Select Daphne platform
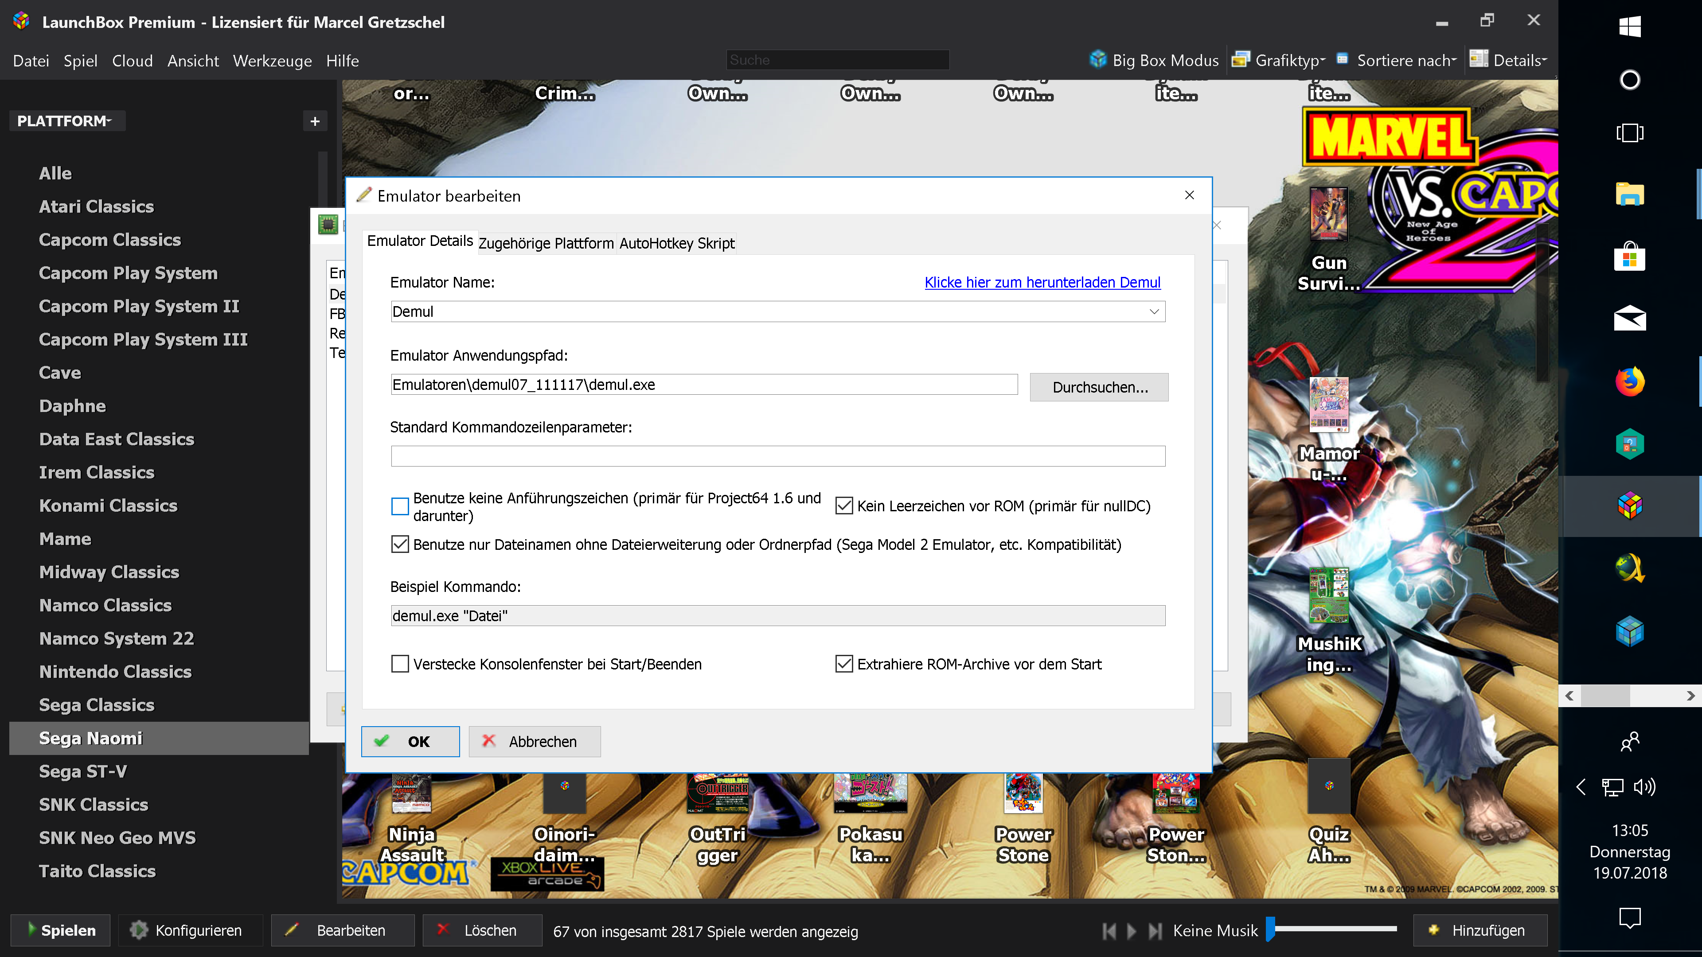Image resolution: width=1702 pixels, height=957 pixels. coord(72,405)
